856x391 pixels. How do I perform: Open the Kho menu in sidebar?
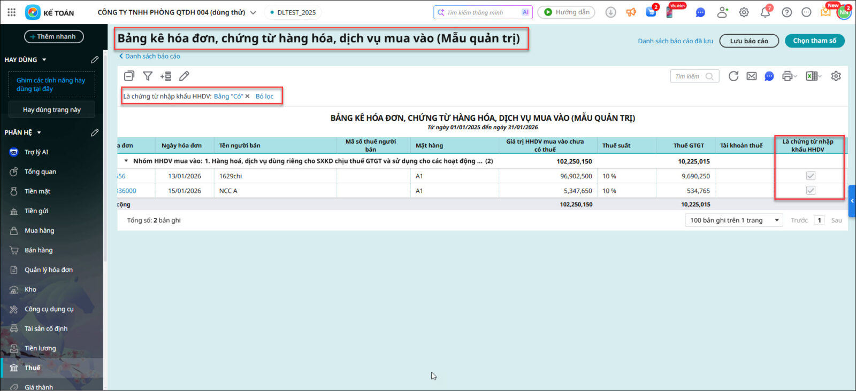[30, 290]
